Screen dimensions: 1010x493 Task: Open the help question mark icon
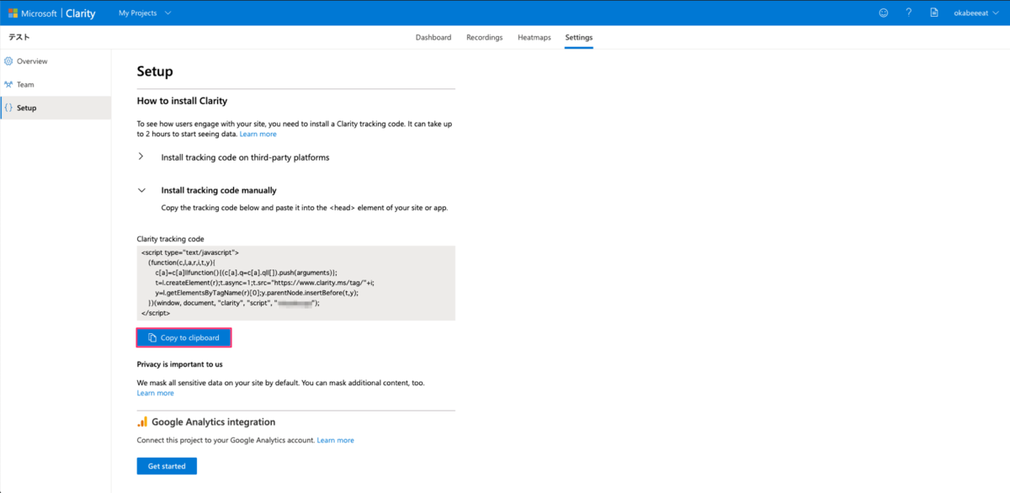click(908, 13)
